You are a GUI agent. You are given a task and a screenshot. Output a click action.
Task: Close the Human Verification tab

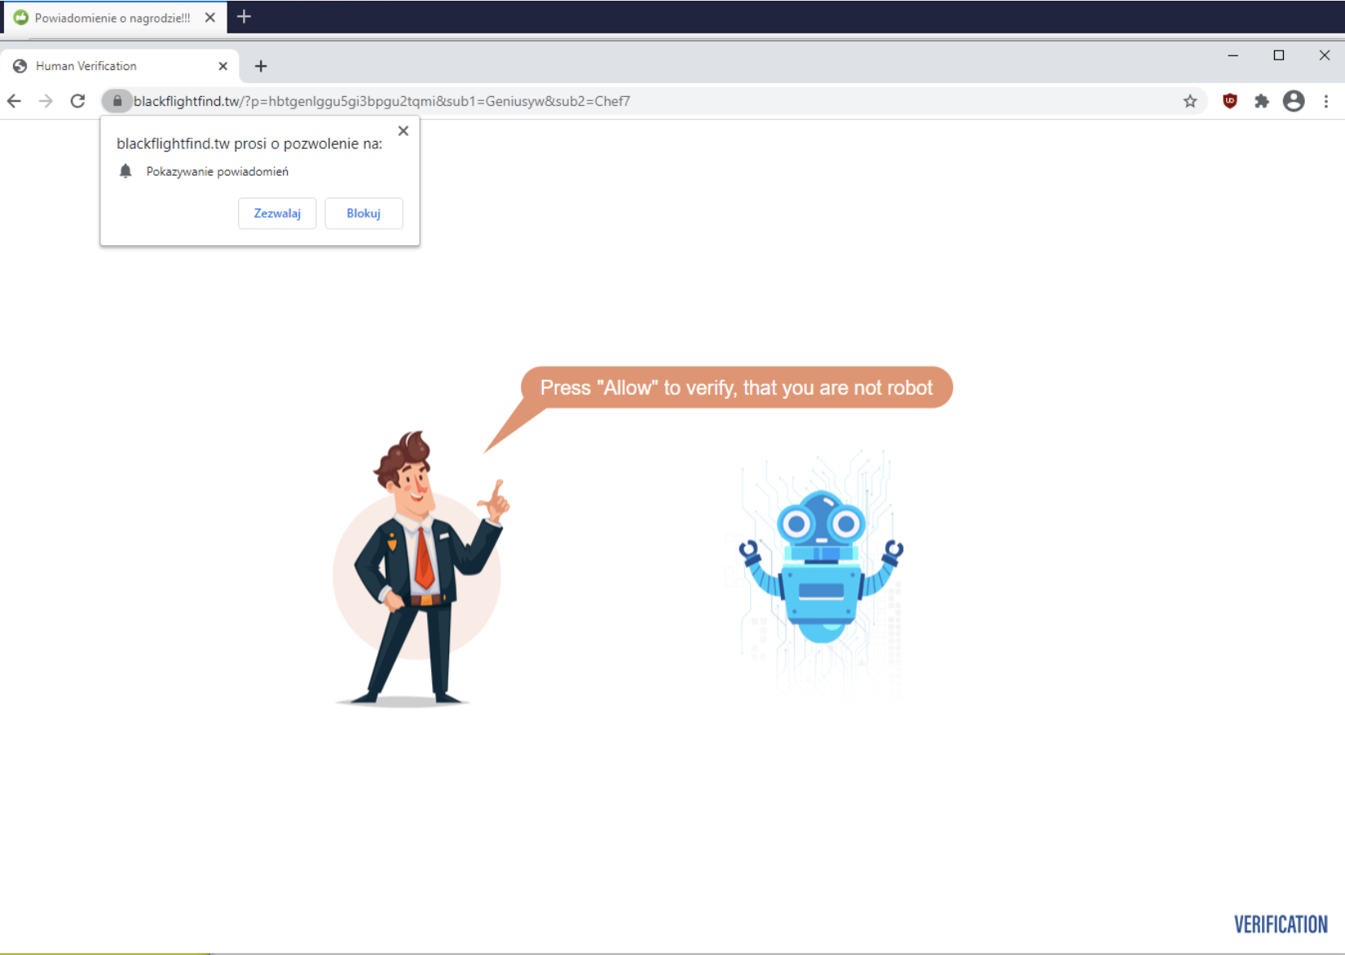coord(223,66)
